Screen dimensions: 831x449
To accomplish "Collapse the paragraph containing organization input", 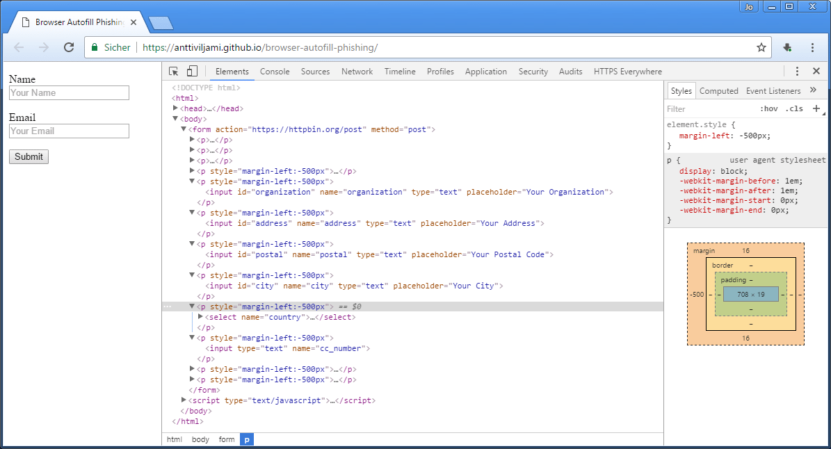I will tap(192, 181).
